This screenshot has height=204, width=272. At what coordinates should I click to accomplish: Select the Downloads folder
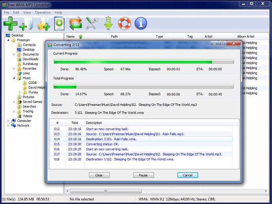click(30, 59)
